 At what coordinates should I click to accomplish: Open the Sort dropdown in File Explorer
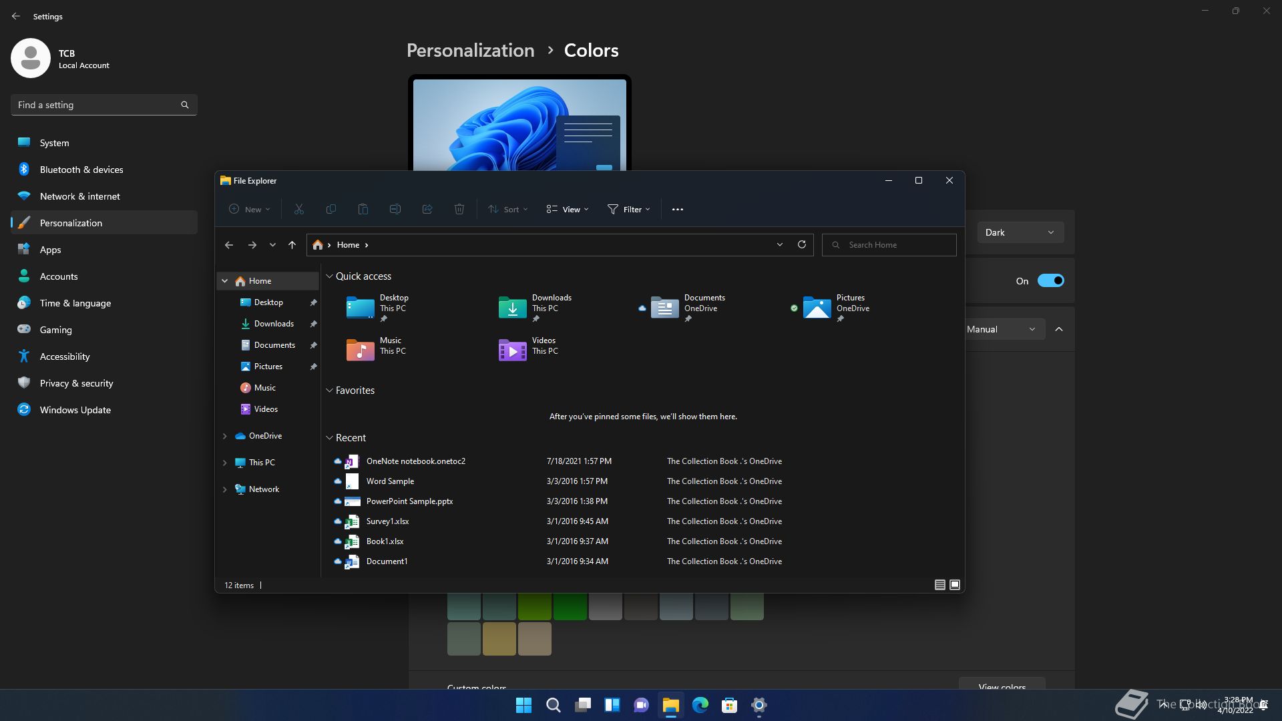tap(507, 209)
